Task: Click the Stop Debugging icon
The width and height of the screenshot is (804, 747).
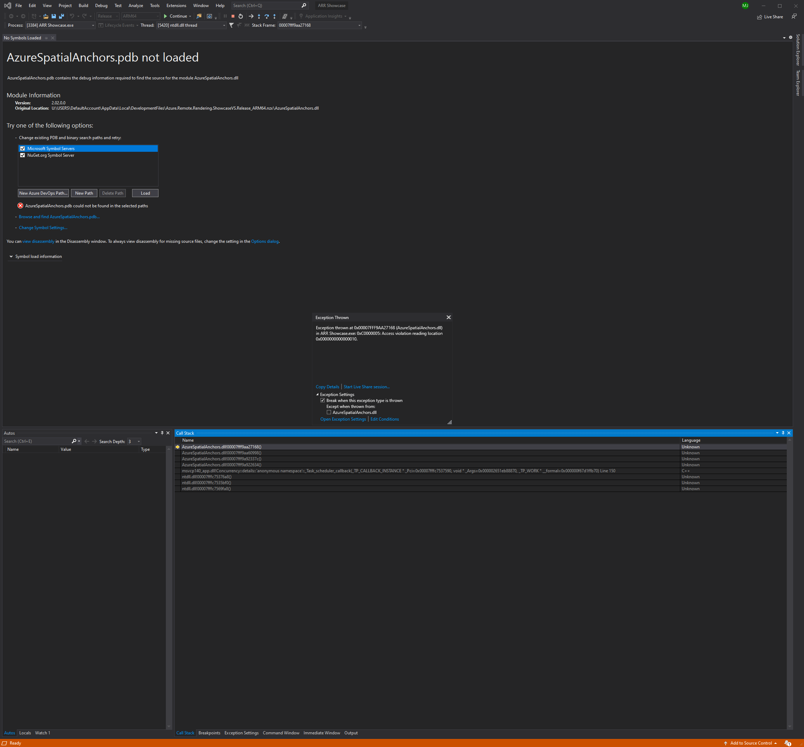Action: point(233,16)
